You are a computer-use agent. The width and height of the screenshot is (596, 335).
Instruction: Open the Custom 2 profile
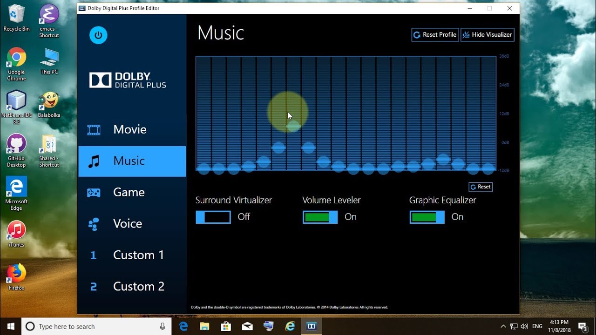(x=139, y=287)
